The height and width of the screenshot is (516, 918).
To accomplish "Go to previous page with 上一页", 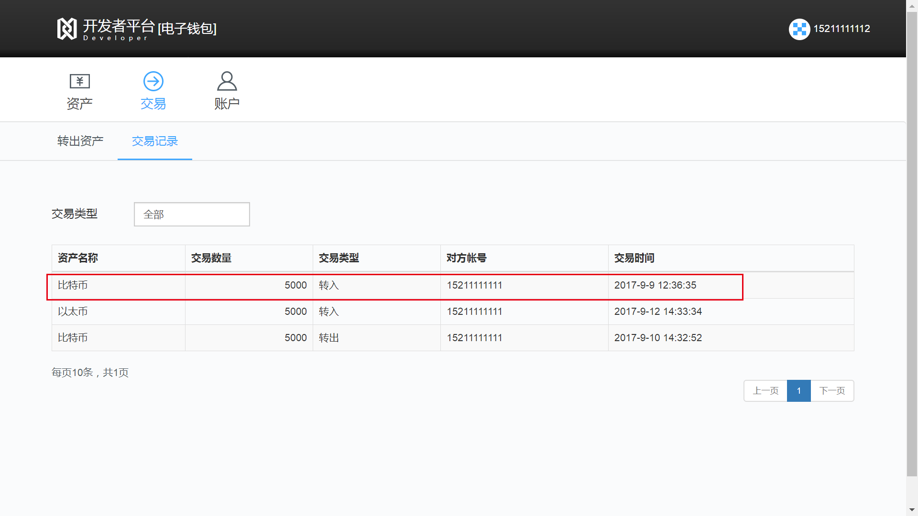I will [765, 391].
